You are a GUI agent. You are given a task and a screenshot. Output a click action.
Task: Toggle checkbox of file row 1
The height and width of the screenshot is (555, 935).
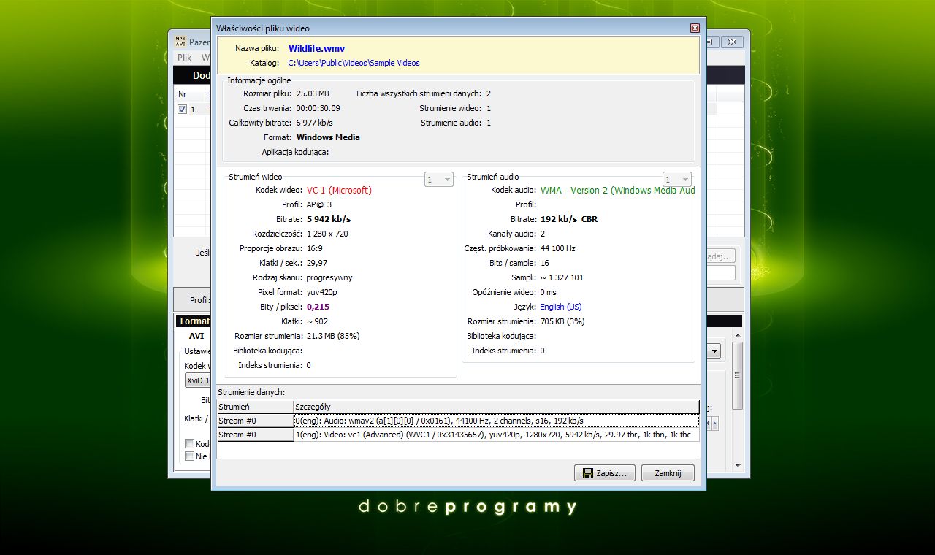[x=183, y=110]
